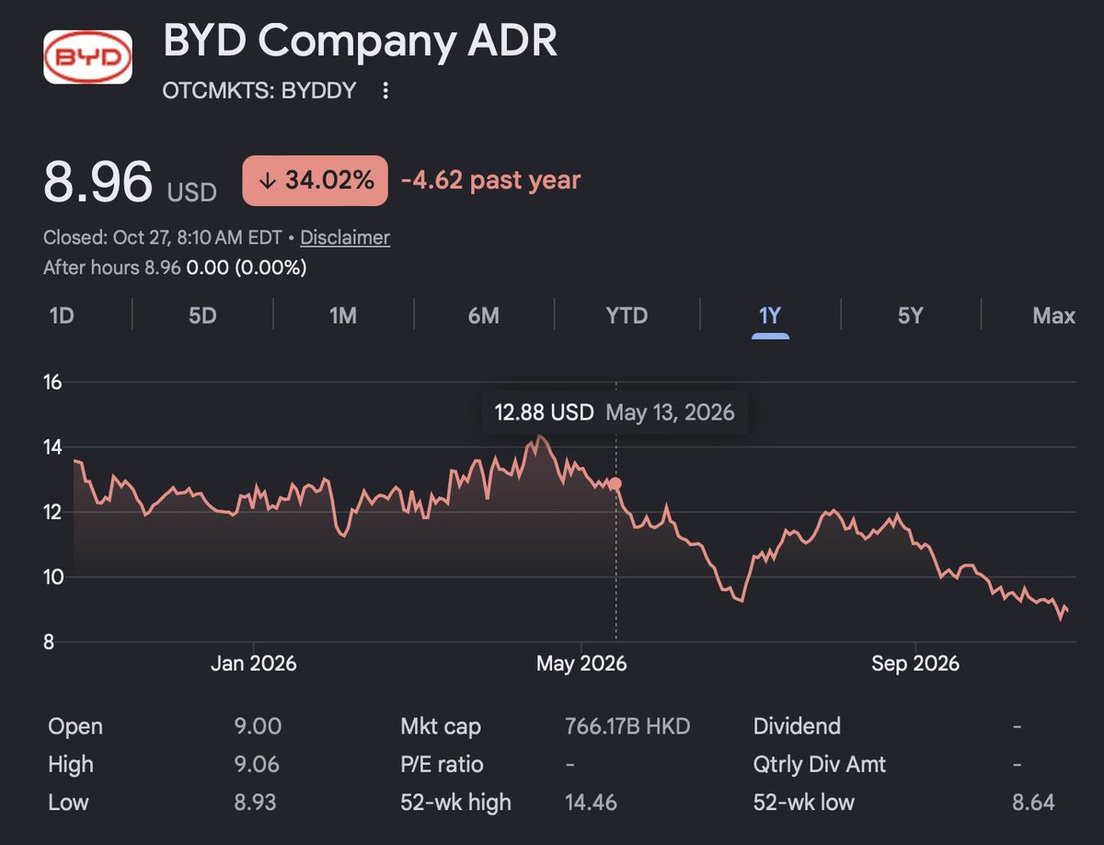Click the 8 y-axis label
The height and width of the screenshot is (845, 1104).
(50, 642)
